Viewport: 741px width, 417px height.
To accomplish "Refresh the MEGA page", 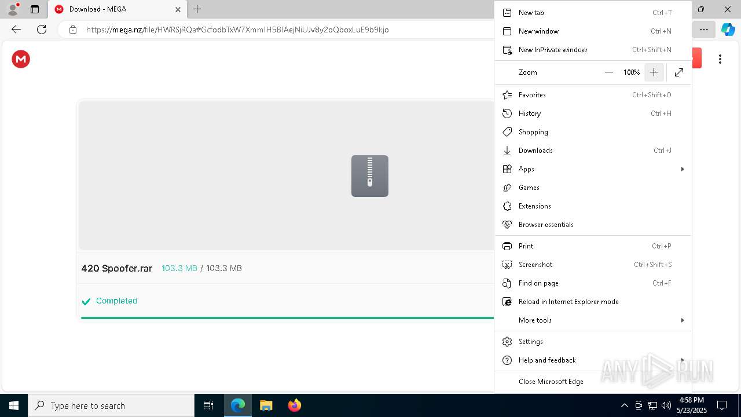I will (42, 30).
